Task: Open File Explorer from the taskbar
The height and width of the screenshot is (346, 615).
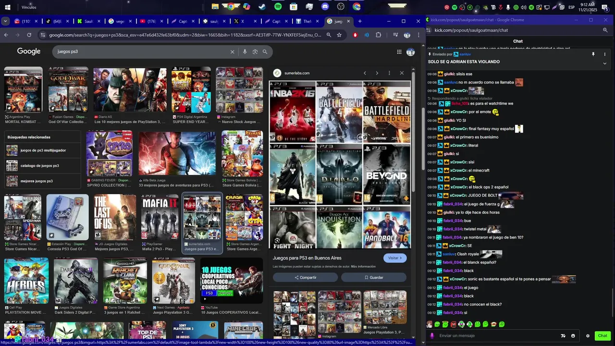Action: 215,7
